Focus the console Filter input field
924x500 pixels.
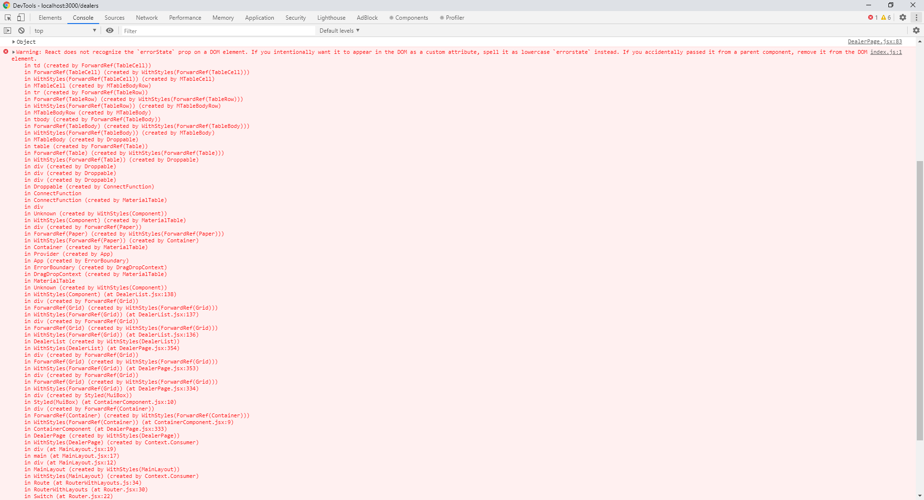(218, 31)
